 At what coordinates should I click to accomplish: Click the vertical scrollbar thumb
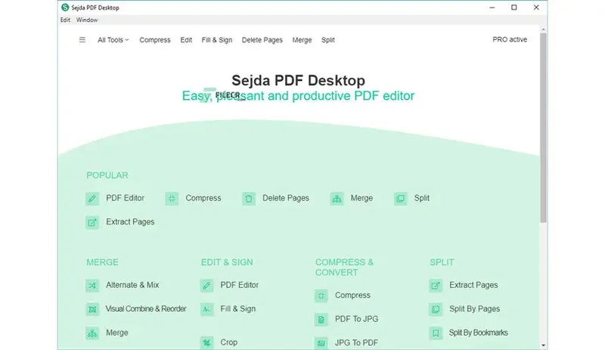coord(543,127)
